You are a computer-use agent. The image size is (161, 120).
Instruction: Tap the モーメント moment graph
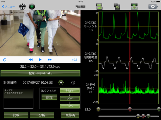pyautogui.click(x=129, y=27)
